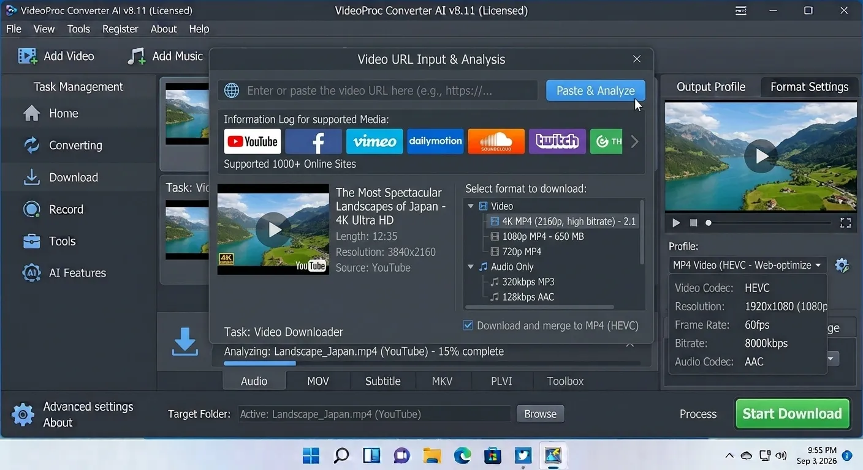Open File Explorer from taskbar
Screen dimensions: 863x470
(432, 455)
